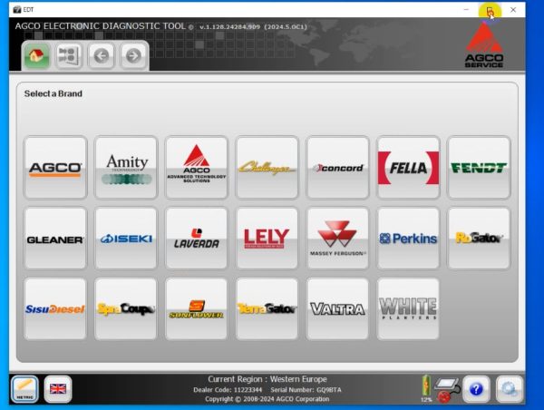Select the Sunflower brand tile
This screenshot has height=410, width=544.
pos(197,308)
